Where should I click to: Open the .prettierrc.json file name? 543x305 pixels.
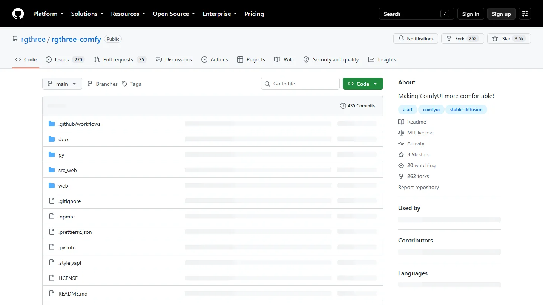tap(75, 232)
